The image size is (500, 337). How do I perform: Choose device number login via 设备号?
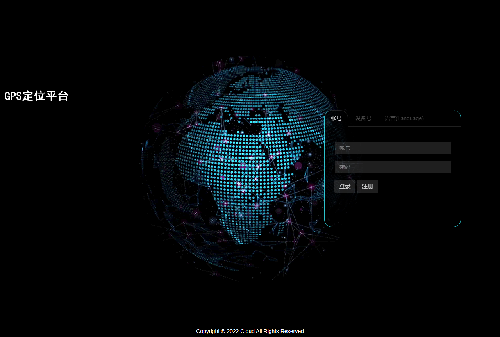pos(363,118)
